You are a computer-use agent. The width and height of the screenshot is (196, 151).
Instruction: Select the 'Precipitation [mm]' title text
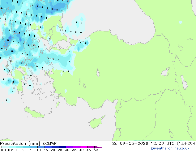20,144
